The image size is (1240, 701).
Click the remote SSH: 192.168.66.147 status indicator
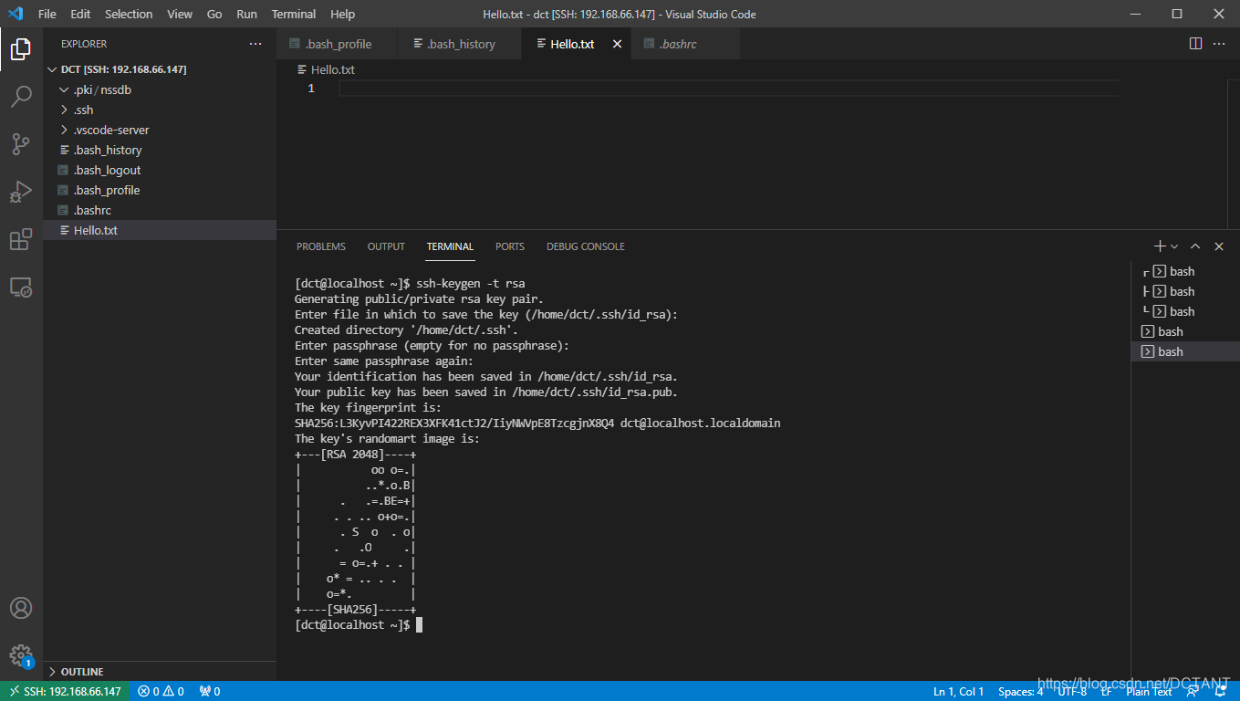[x=65, y=691]
